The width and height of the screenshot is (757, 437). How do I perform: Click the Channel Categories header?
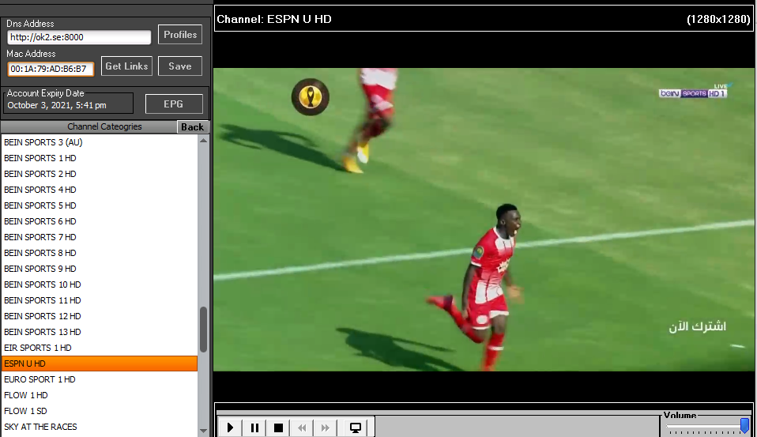point(104,126)
